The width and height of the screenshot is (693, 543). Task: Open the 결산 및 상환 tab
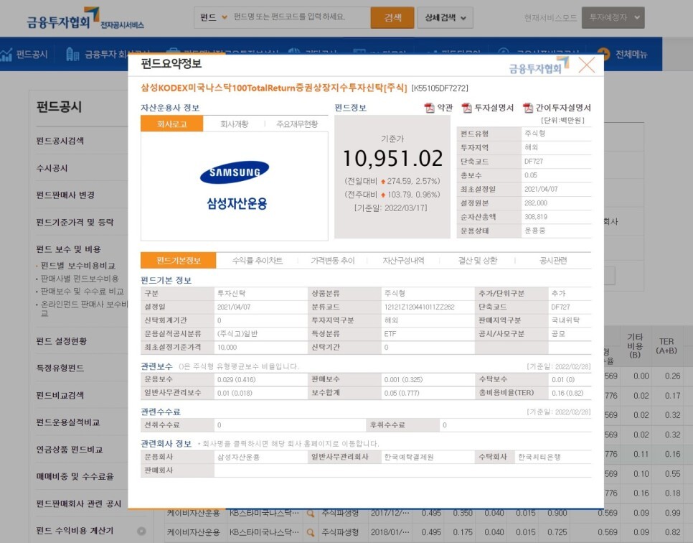coord(478,261)
